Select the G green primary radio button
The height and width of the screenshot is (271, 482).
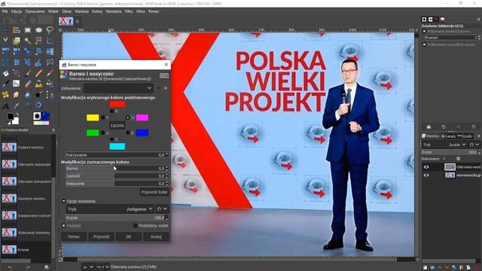(103, 132)
